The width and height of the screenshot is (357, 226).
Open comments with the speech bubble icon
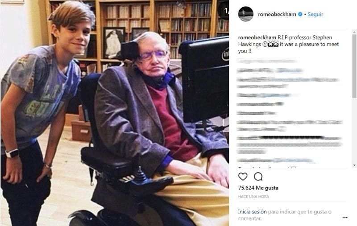click(258, 177)
